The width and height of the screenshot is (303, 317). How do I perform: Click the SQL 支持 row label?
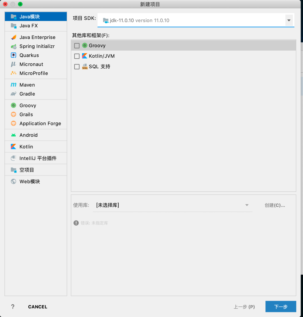pos(100,66)
